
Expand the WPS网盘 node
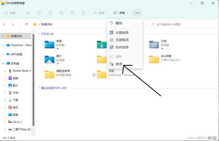[3, 54]
